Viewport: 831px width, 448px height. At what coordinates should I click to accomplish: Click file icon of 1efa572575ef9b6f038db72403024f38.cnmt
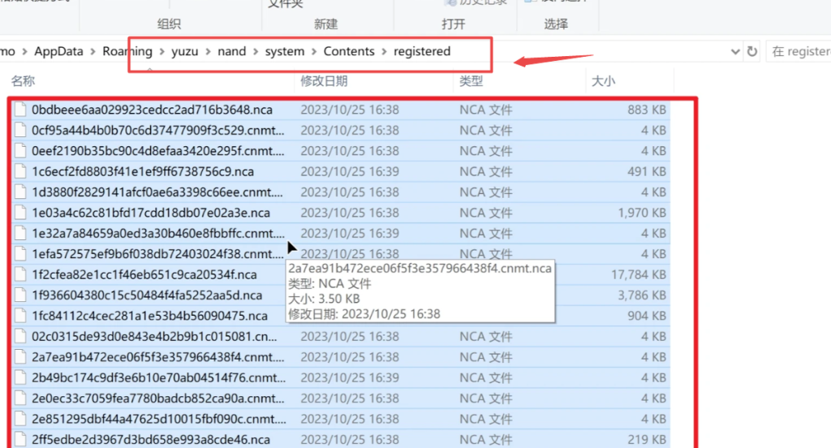tap(20, 254)
